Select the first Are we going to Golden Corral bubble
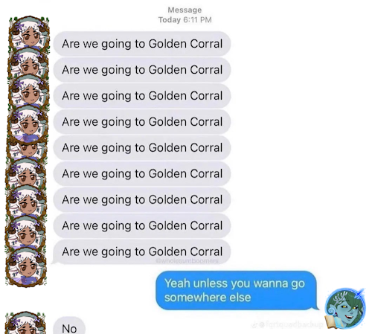 [142, 44]
